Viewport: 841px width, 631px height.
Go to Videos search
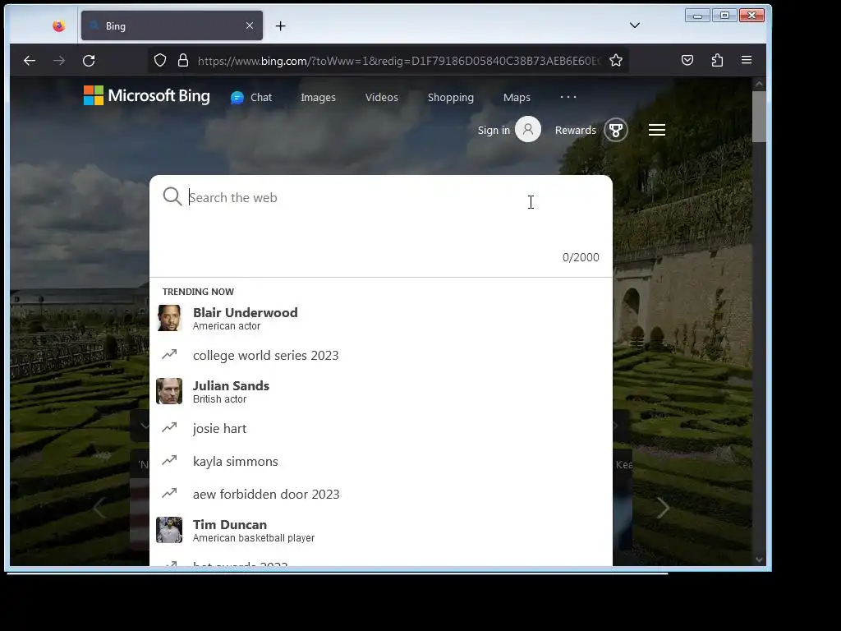[x=382, y=98]
